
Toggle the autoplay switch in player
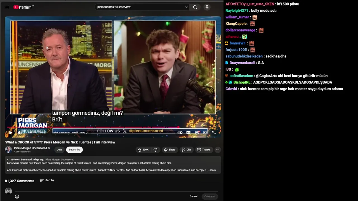click(180, 133)
